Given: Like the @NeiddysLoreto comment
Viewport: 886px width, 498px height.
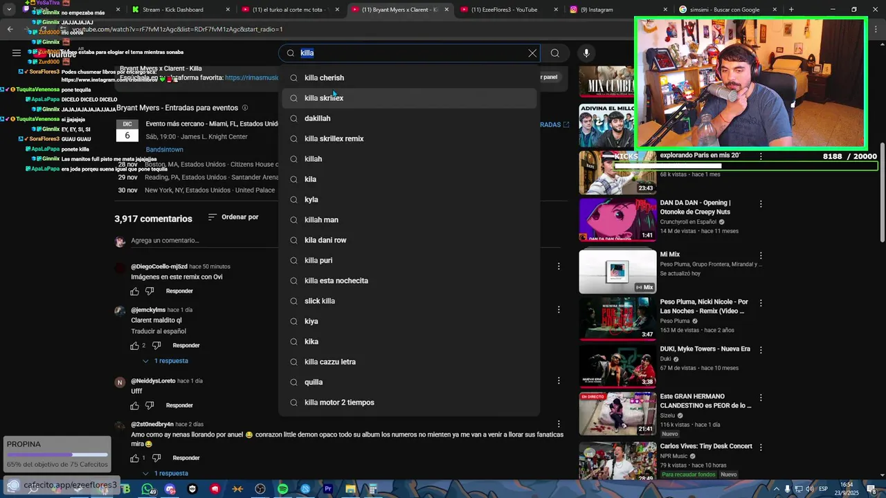Looking at the screenshot, I should pos(135,405).
